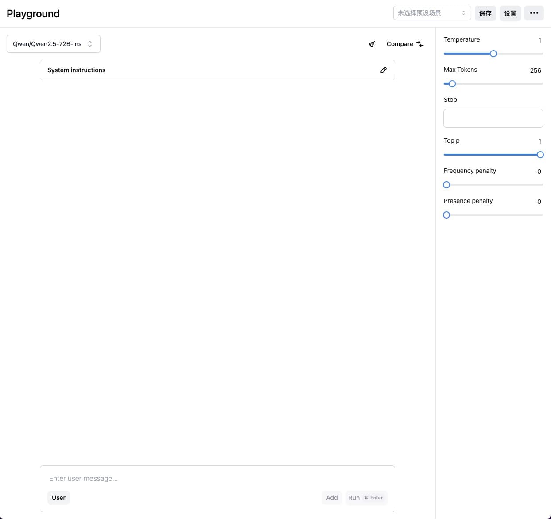
Task: Click the 保存 save button
Action: click(485, 13)
